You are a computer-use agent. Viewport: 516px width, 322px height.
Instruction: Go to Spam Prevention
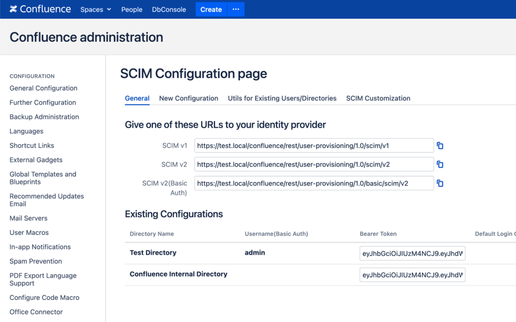(x=35, y=261)
